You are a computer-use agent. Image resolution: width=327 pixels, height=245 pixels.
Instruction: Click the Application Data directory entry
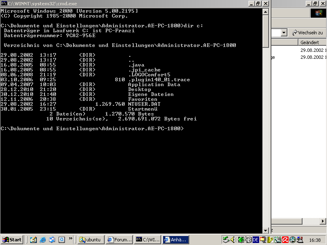(154, 85)
